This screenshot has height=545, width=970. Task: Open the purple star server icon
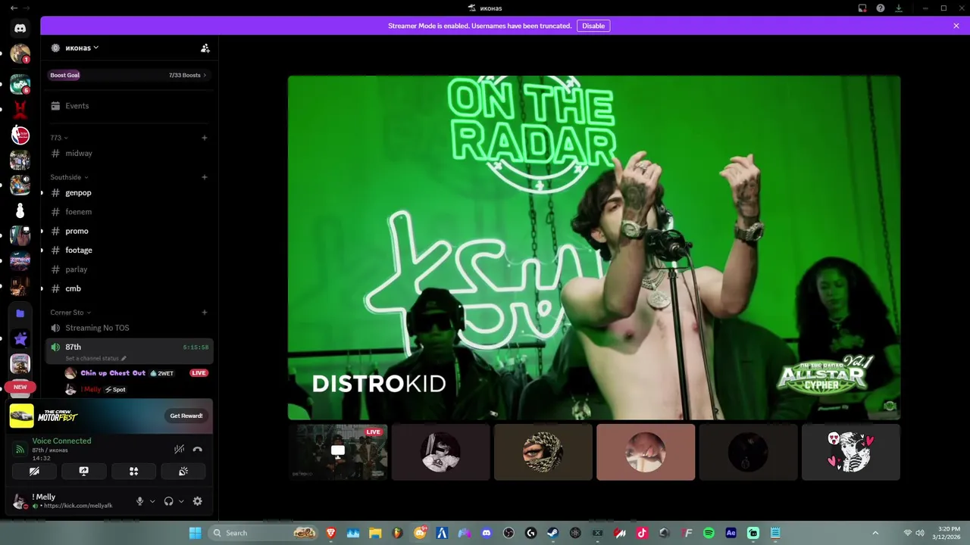tap(20, 339)
